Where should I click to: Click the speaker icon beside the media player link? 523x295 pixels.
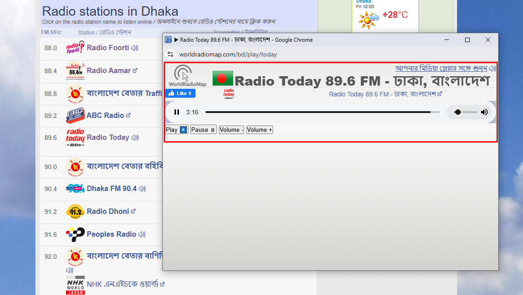492,69
